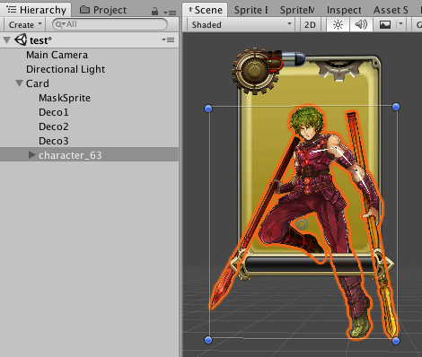This screenshot has height=357, width=422.
Task: Switch to the Scene tab
Action: pos(206,10)
